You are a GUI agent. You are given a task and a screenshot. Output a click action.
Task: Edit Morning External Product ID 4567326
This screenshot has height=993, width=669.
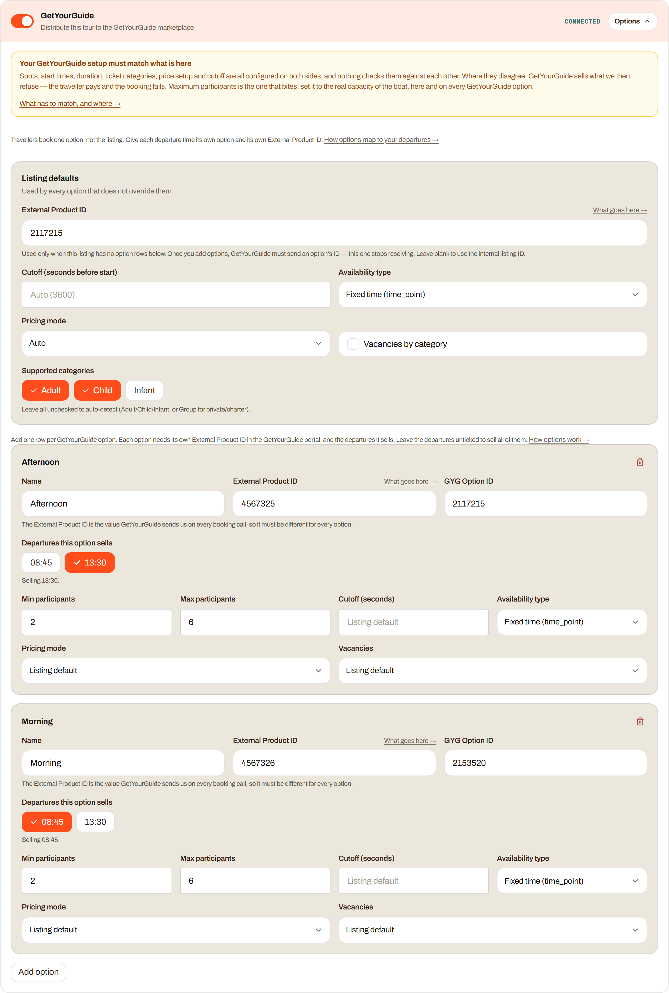pos(334,763)
